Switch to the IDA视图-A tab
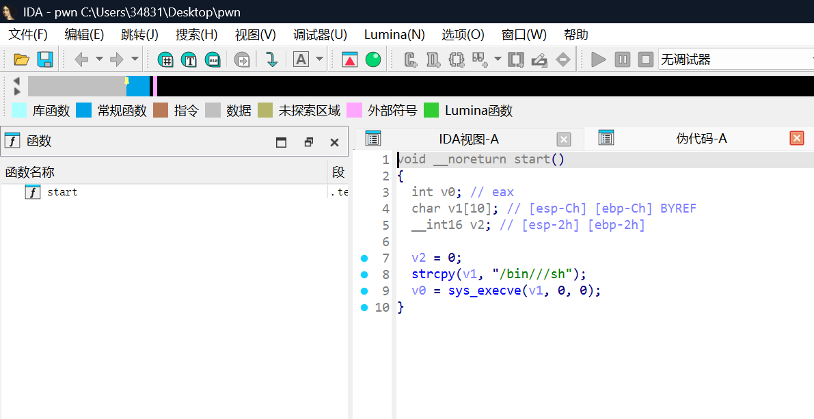This screenshot has height=419, width=814. (x=468, y=139)
